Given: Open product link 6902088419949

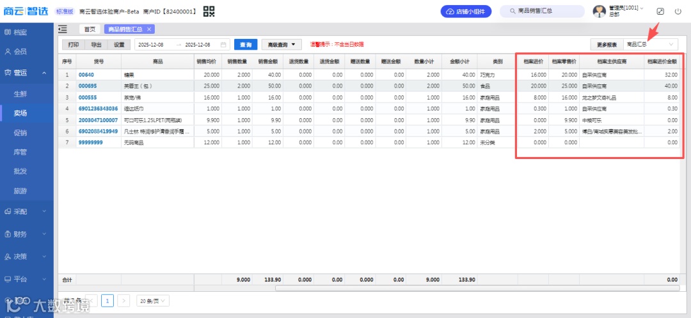Looking at the screenshot, I should [99, 132].
